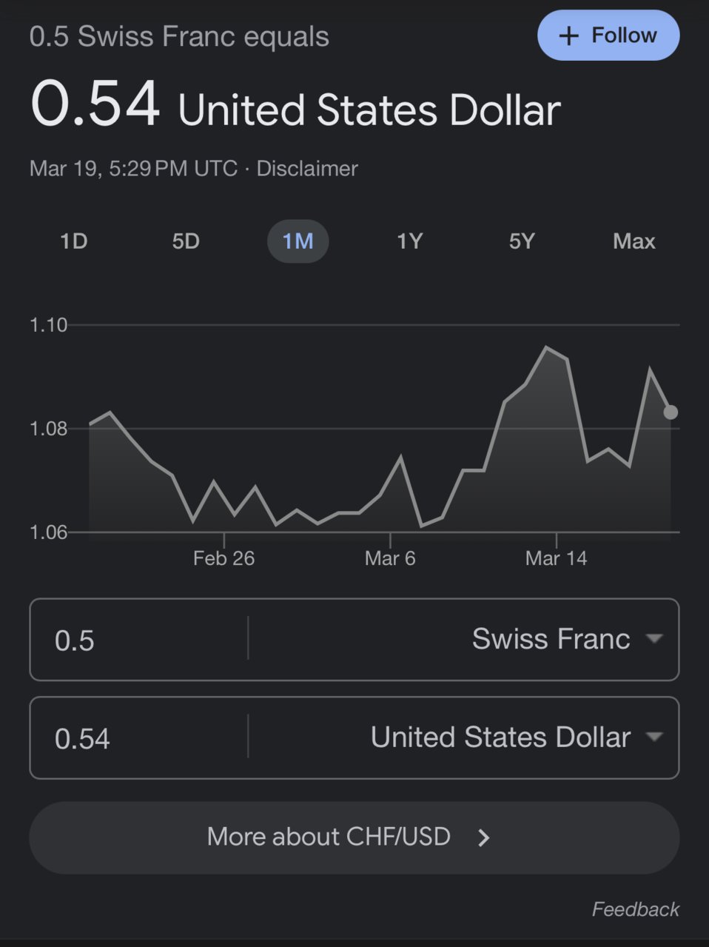
Task: Open More about CHF/USD
Action: 354,837
